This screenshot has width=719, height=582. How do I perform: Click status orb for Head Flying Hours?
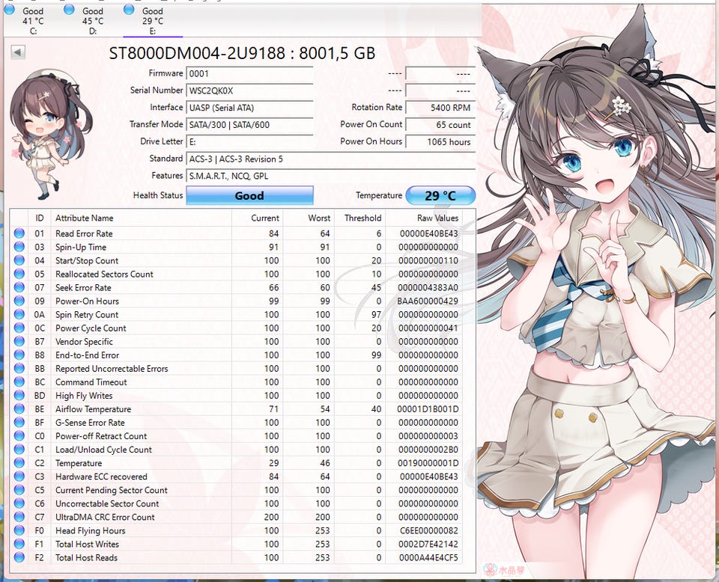19,530
